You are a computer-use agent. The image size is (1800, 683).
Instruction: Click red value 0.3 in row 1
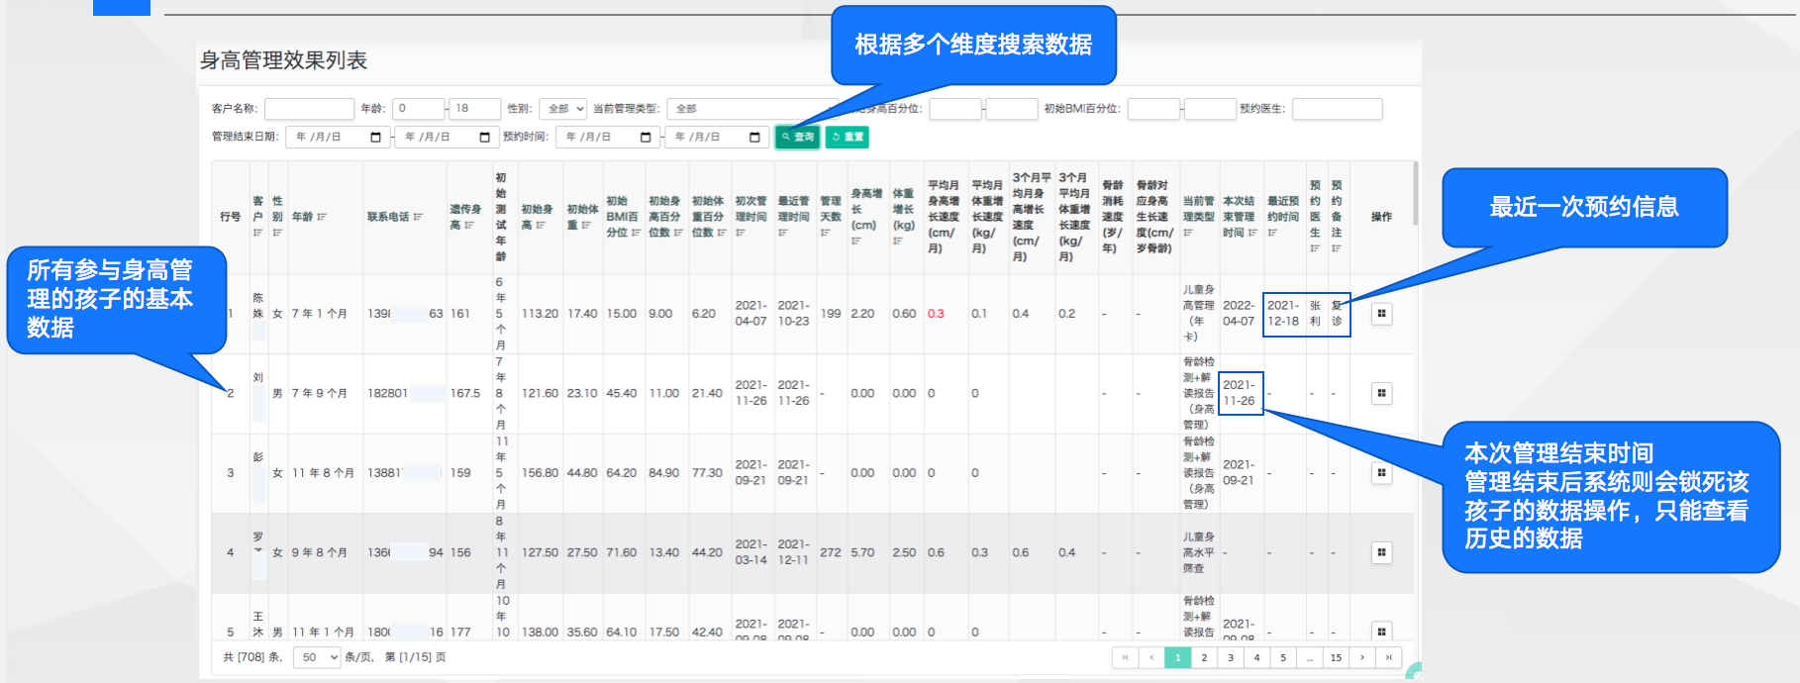coord(936,314)
